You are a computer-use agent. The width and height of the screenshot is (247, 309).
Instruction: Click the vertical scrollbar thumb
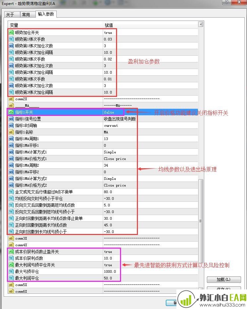(x=201, y=221)
